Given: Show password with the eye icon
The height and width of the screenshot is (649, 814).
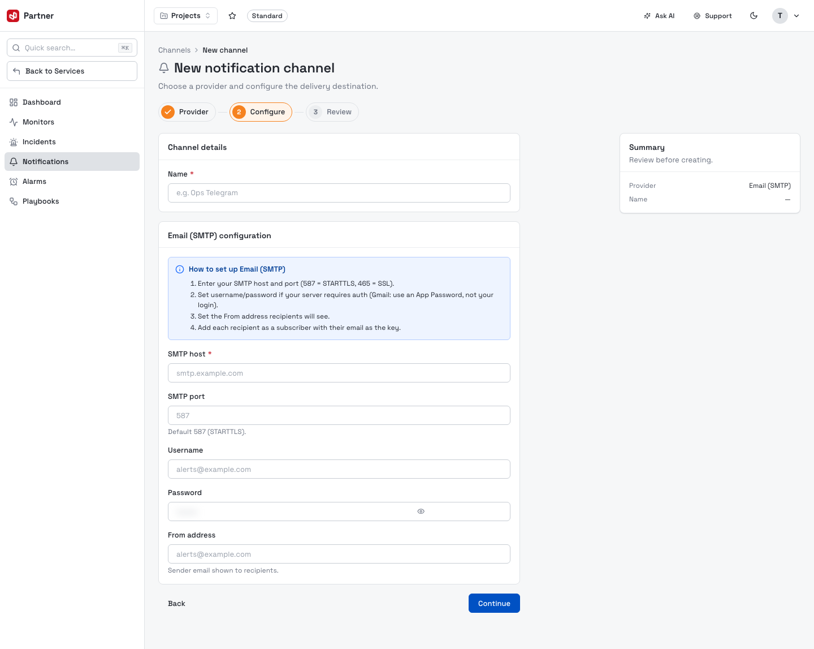Looking at the screenshot, I should [x=421, y=512].
